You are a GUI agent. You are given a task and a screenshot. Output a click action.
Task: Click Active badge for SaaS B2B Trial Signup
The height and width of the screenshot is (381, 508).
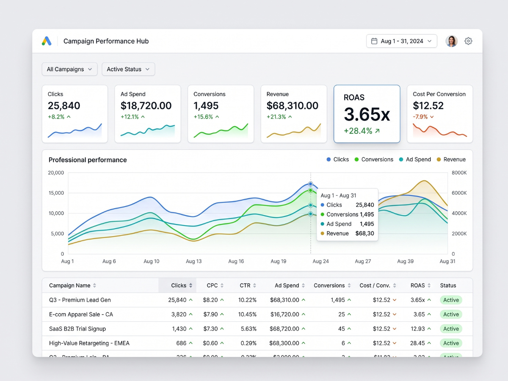tap(451, 329)
